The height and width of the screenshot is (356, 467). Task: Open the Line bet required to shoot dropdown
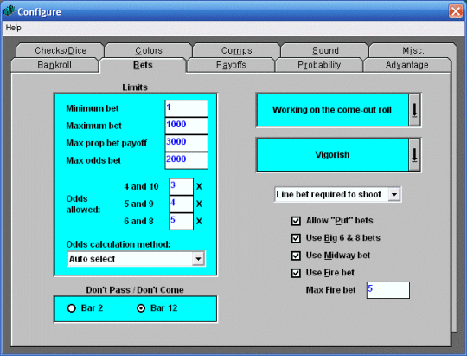[x=394, y=195]
